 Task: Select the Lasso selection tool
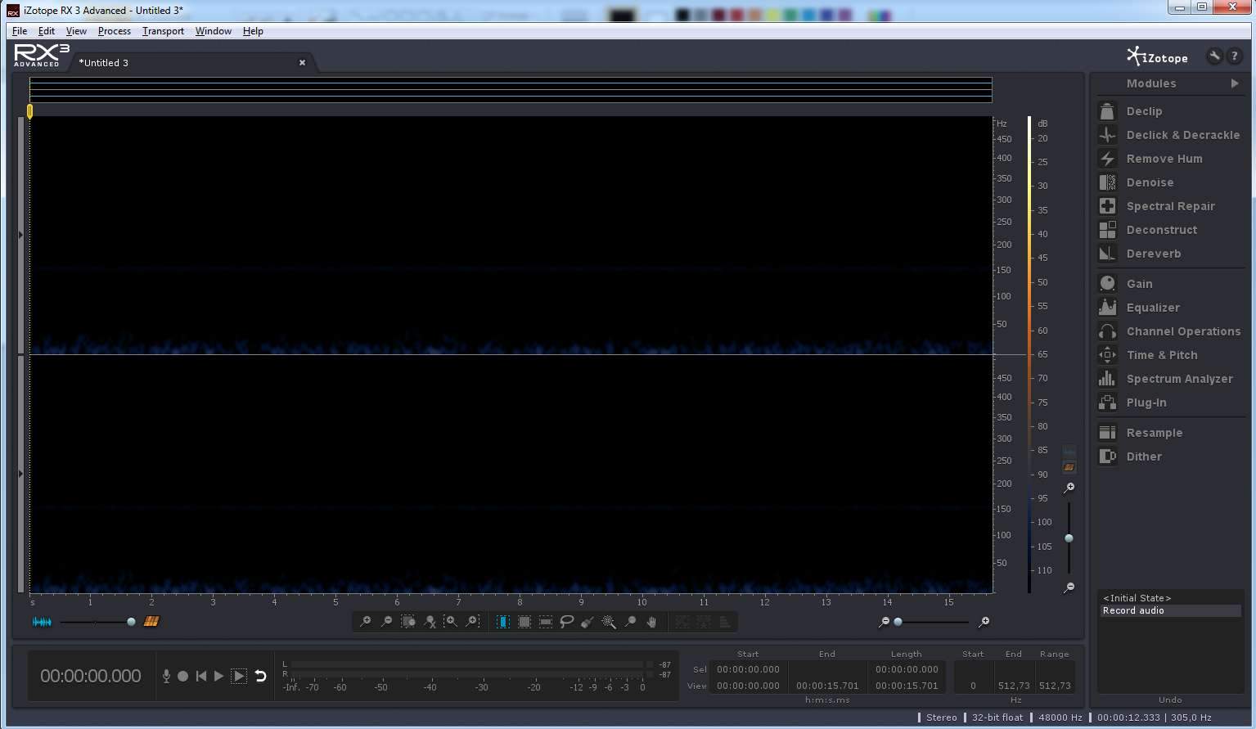pyautogui.click(x=566, y=622)
